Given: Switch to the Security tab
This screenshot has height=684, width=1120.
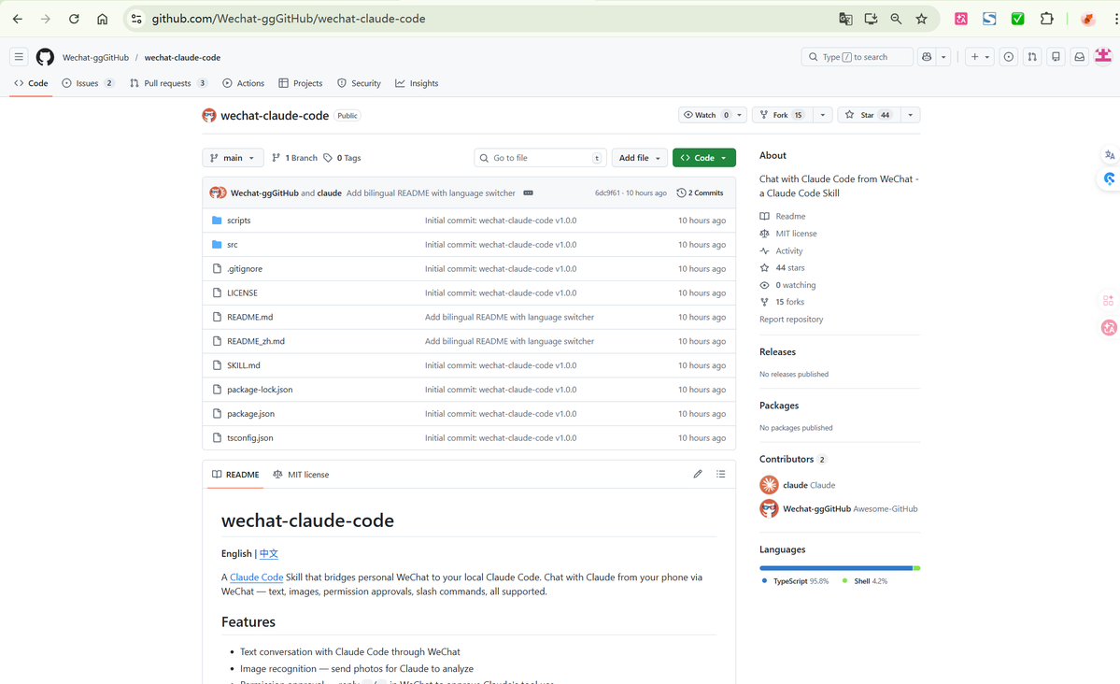Looking at the screenshot, I should (x=360, y=83).
